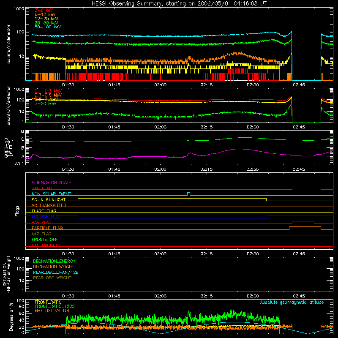Click the REAR_DEC_CHAN/128 legend label
338x338 pixels.
point(56,272)
